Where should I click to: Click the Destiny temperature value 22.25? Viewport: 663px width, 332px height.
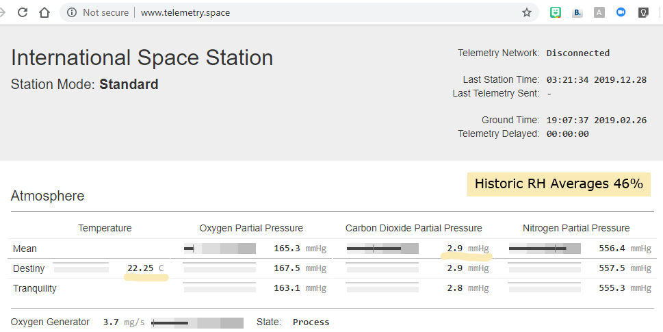[x=140, y=268]
